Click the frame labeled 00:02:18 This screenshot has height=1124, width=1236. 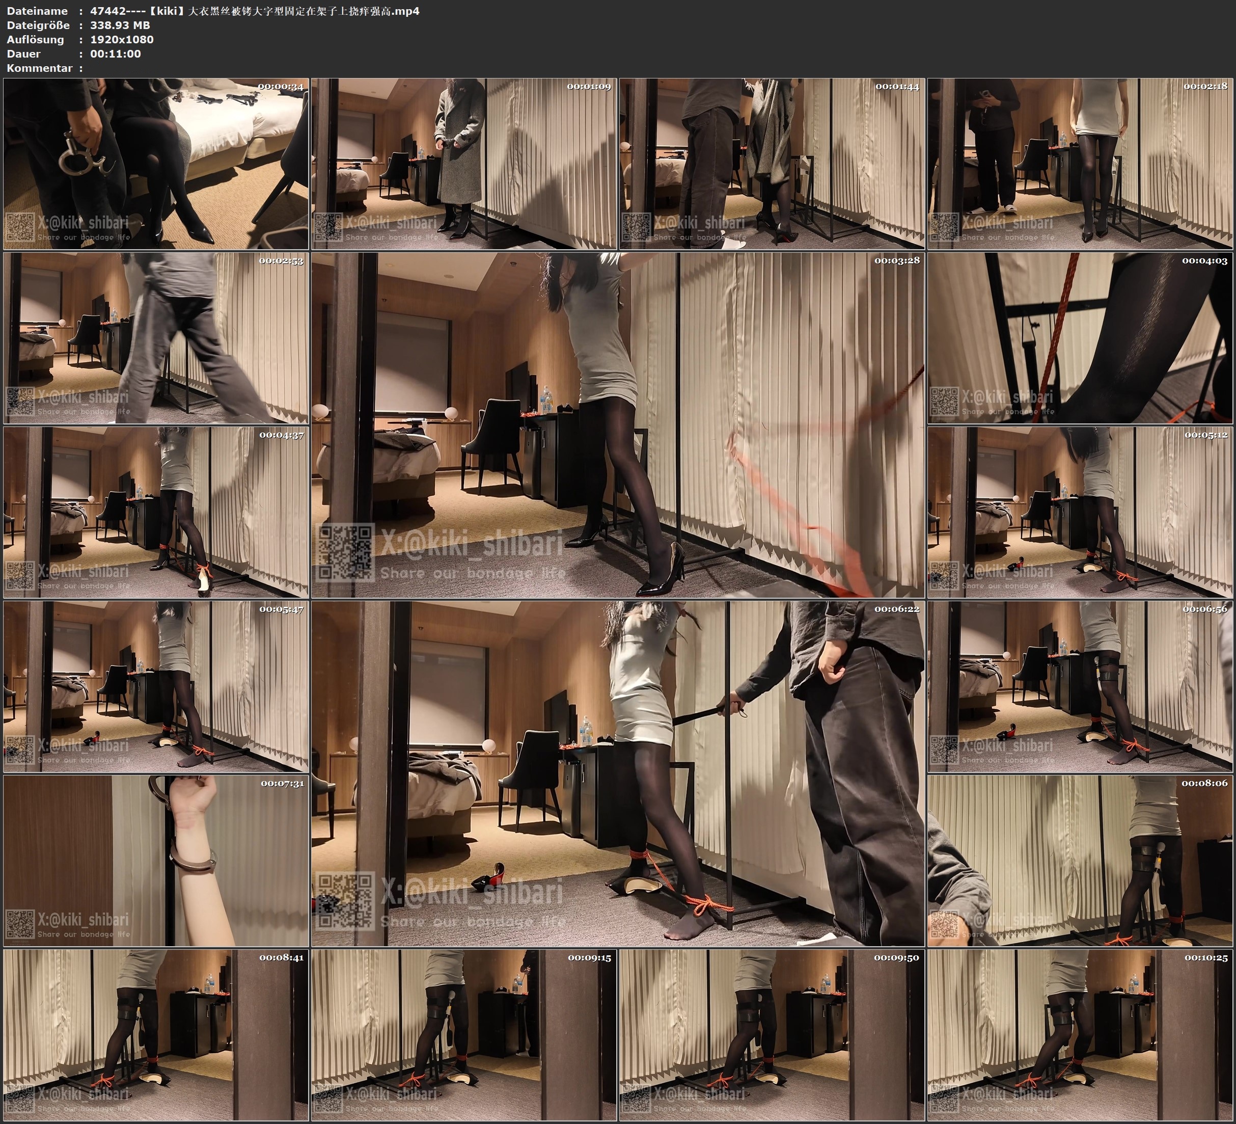[x=1080, y=164]
